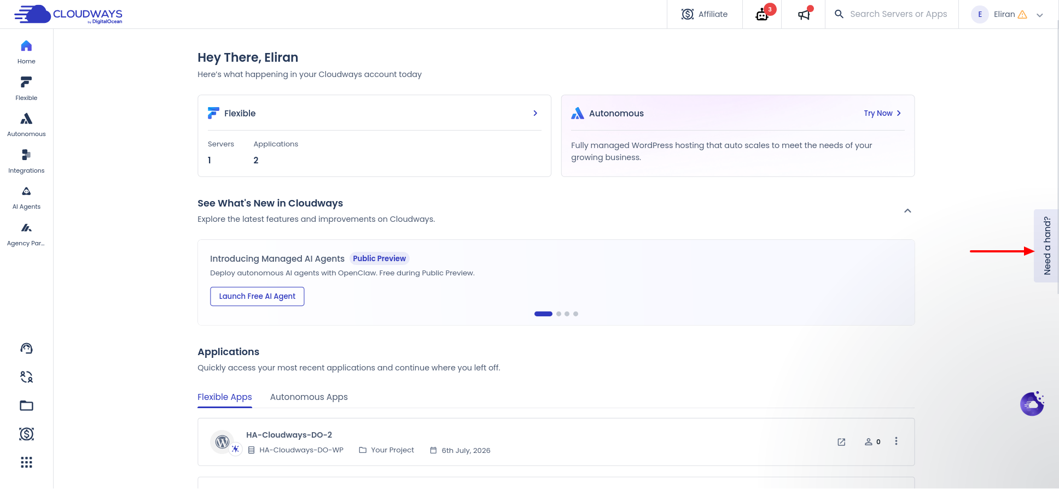Open the three-dot menu for HA-Cloudways-DO-2
Viewport: 1059px width, 489px height.
896,441
